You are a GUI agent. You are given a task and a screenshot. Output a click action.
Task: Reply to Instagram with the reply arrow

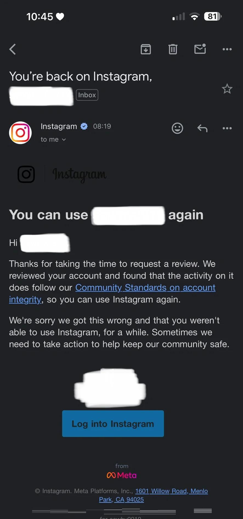tap(202, 128)
